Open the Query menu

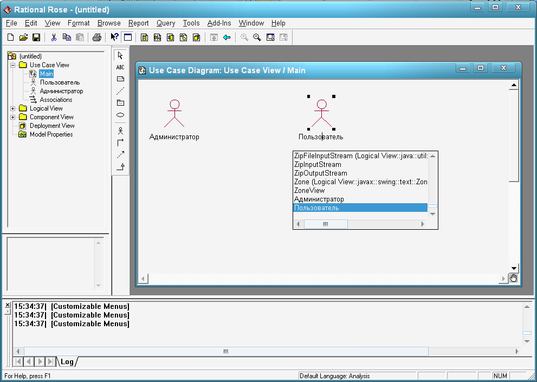coord(166,23)
